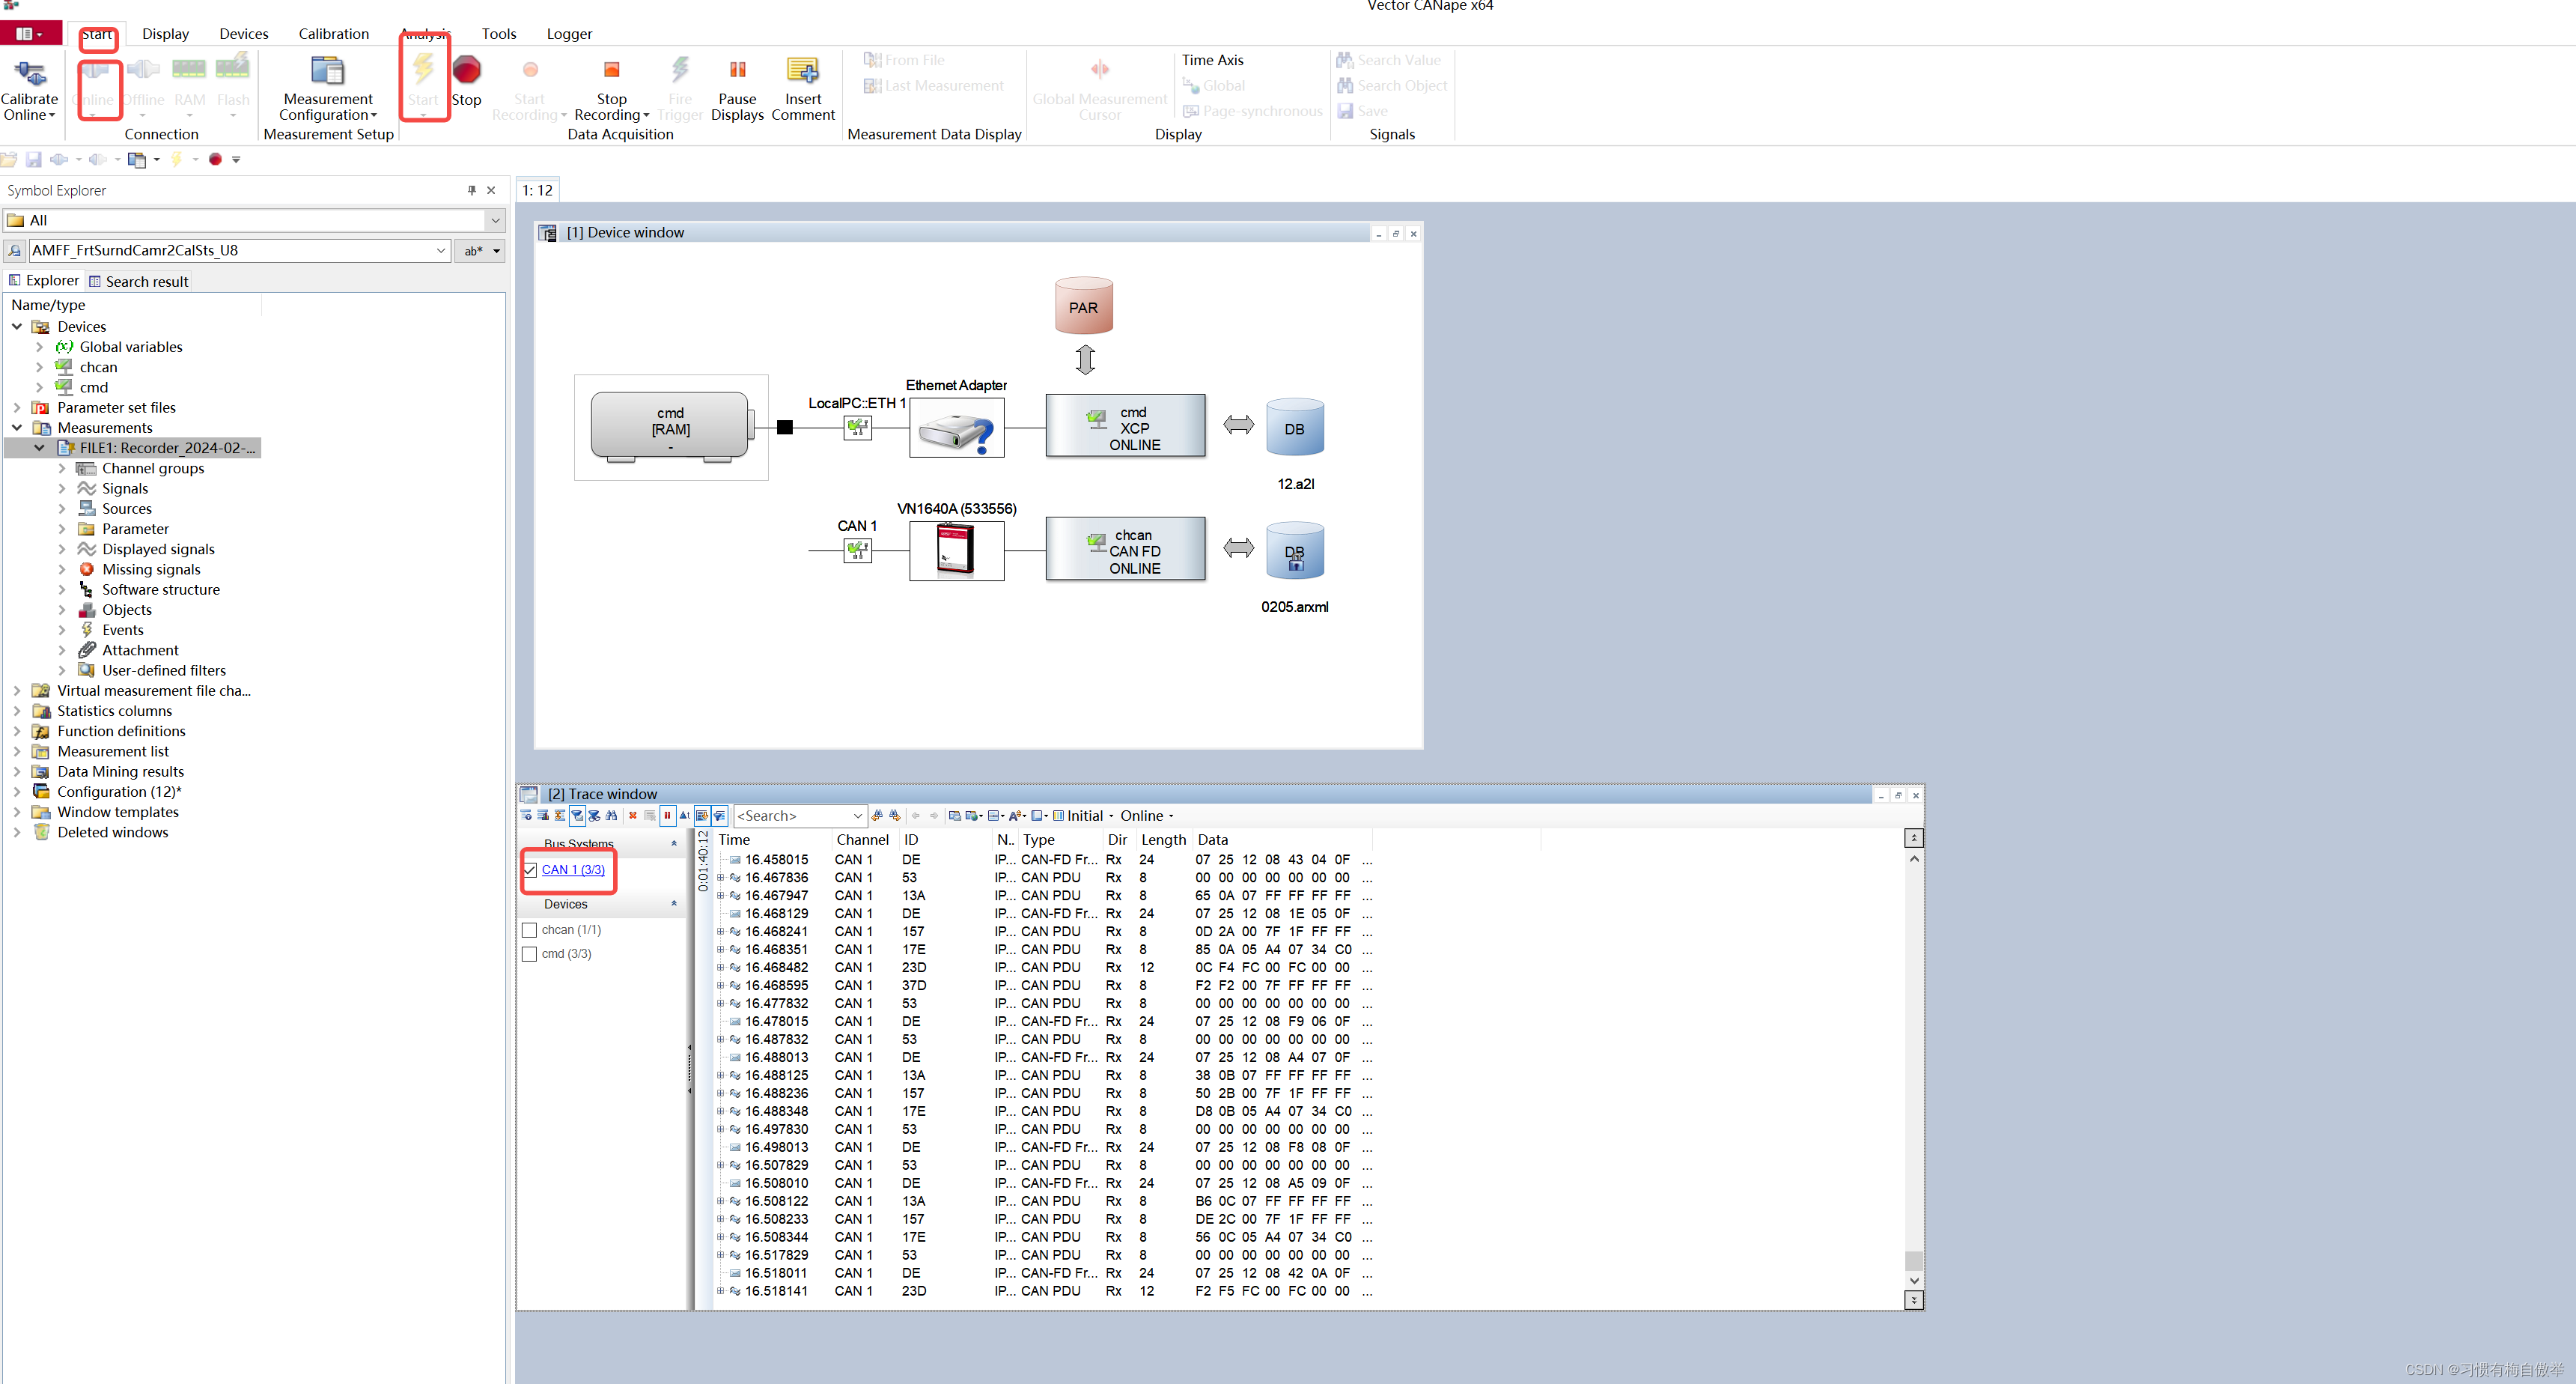This screenshot has width=2576, height=1384.
Task: Expand the Signals tree node
Action: (x=62, y=488)
